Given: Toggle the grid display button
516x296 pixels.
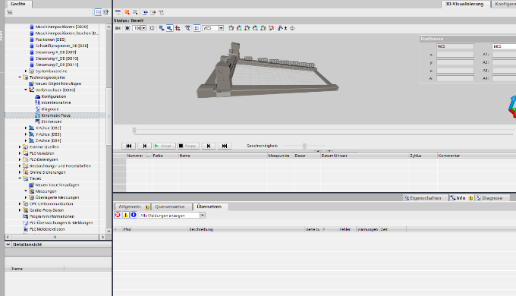Looking at the screenshot, I should click(197, 28).
